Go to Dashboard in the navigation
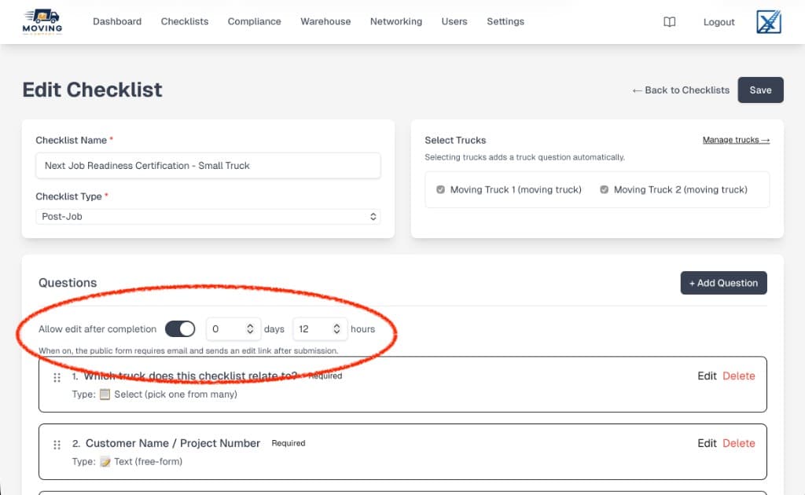 tap(117, 21)
